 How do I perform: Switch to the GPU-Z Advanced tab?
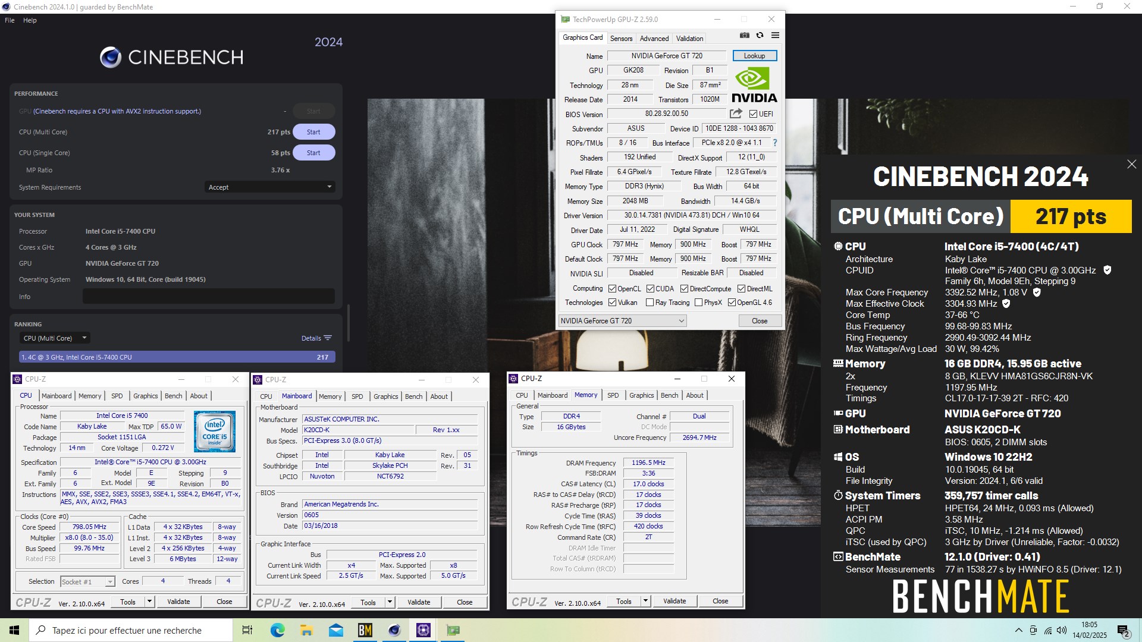pyautogui.click(x=654, y=39)
